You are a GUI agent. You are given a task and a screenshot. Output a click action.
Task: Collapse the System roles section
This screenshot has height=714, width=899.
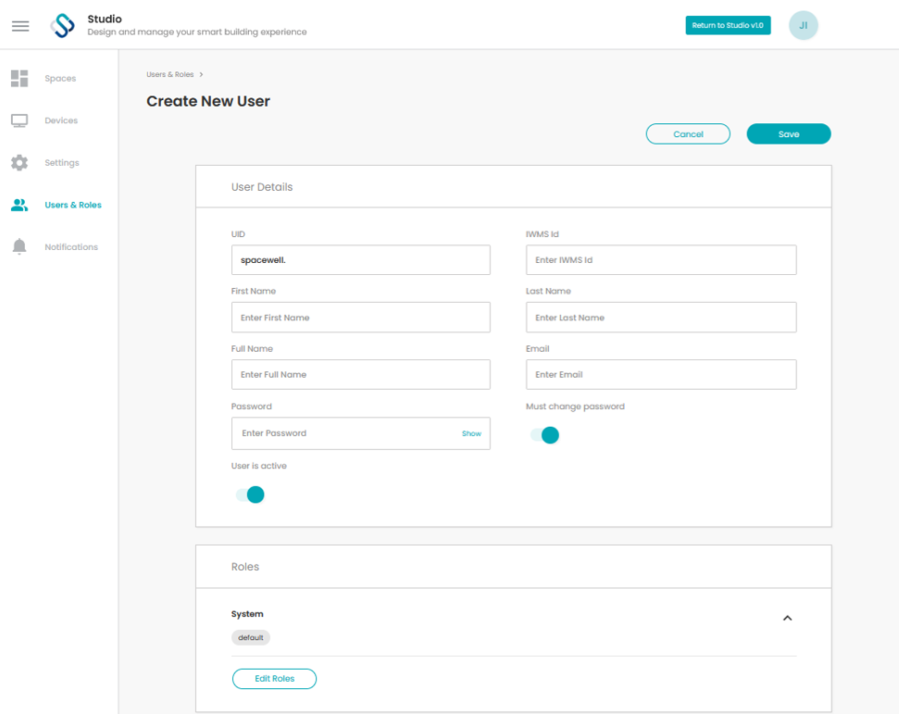click(787, 618)
